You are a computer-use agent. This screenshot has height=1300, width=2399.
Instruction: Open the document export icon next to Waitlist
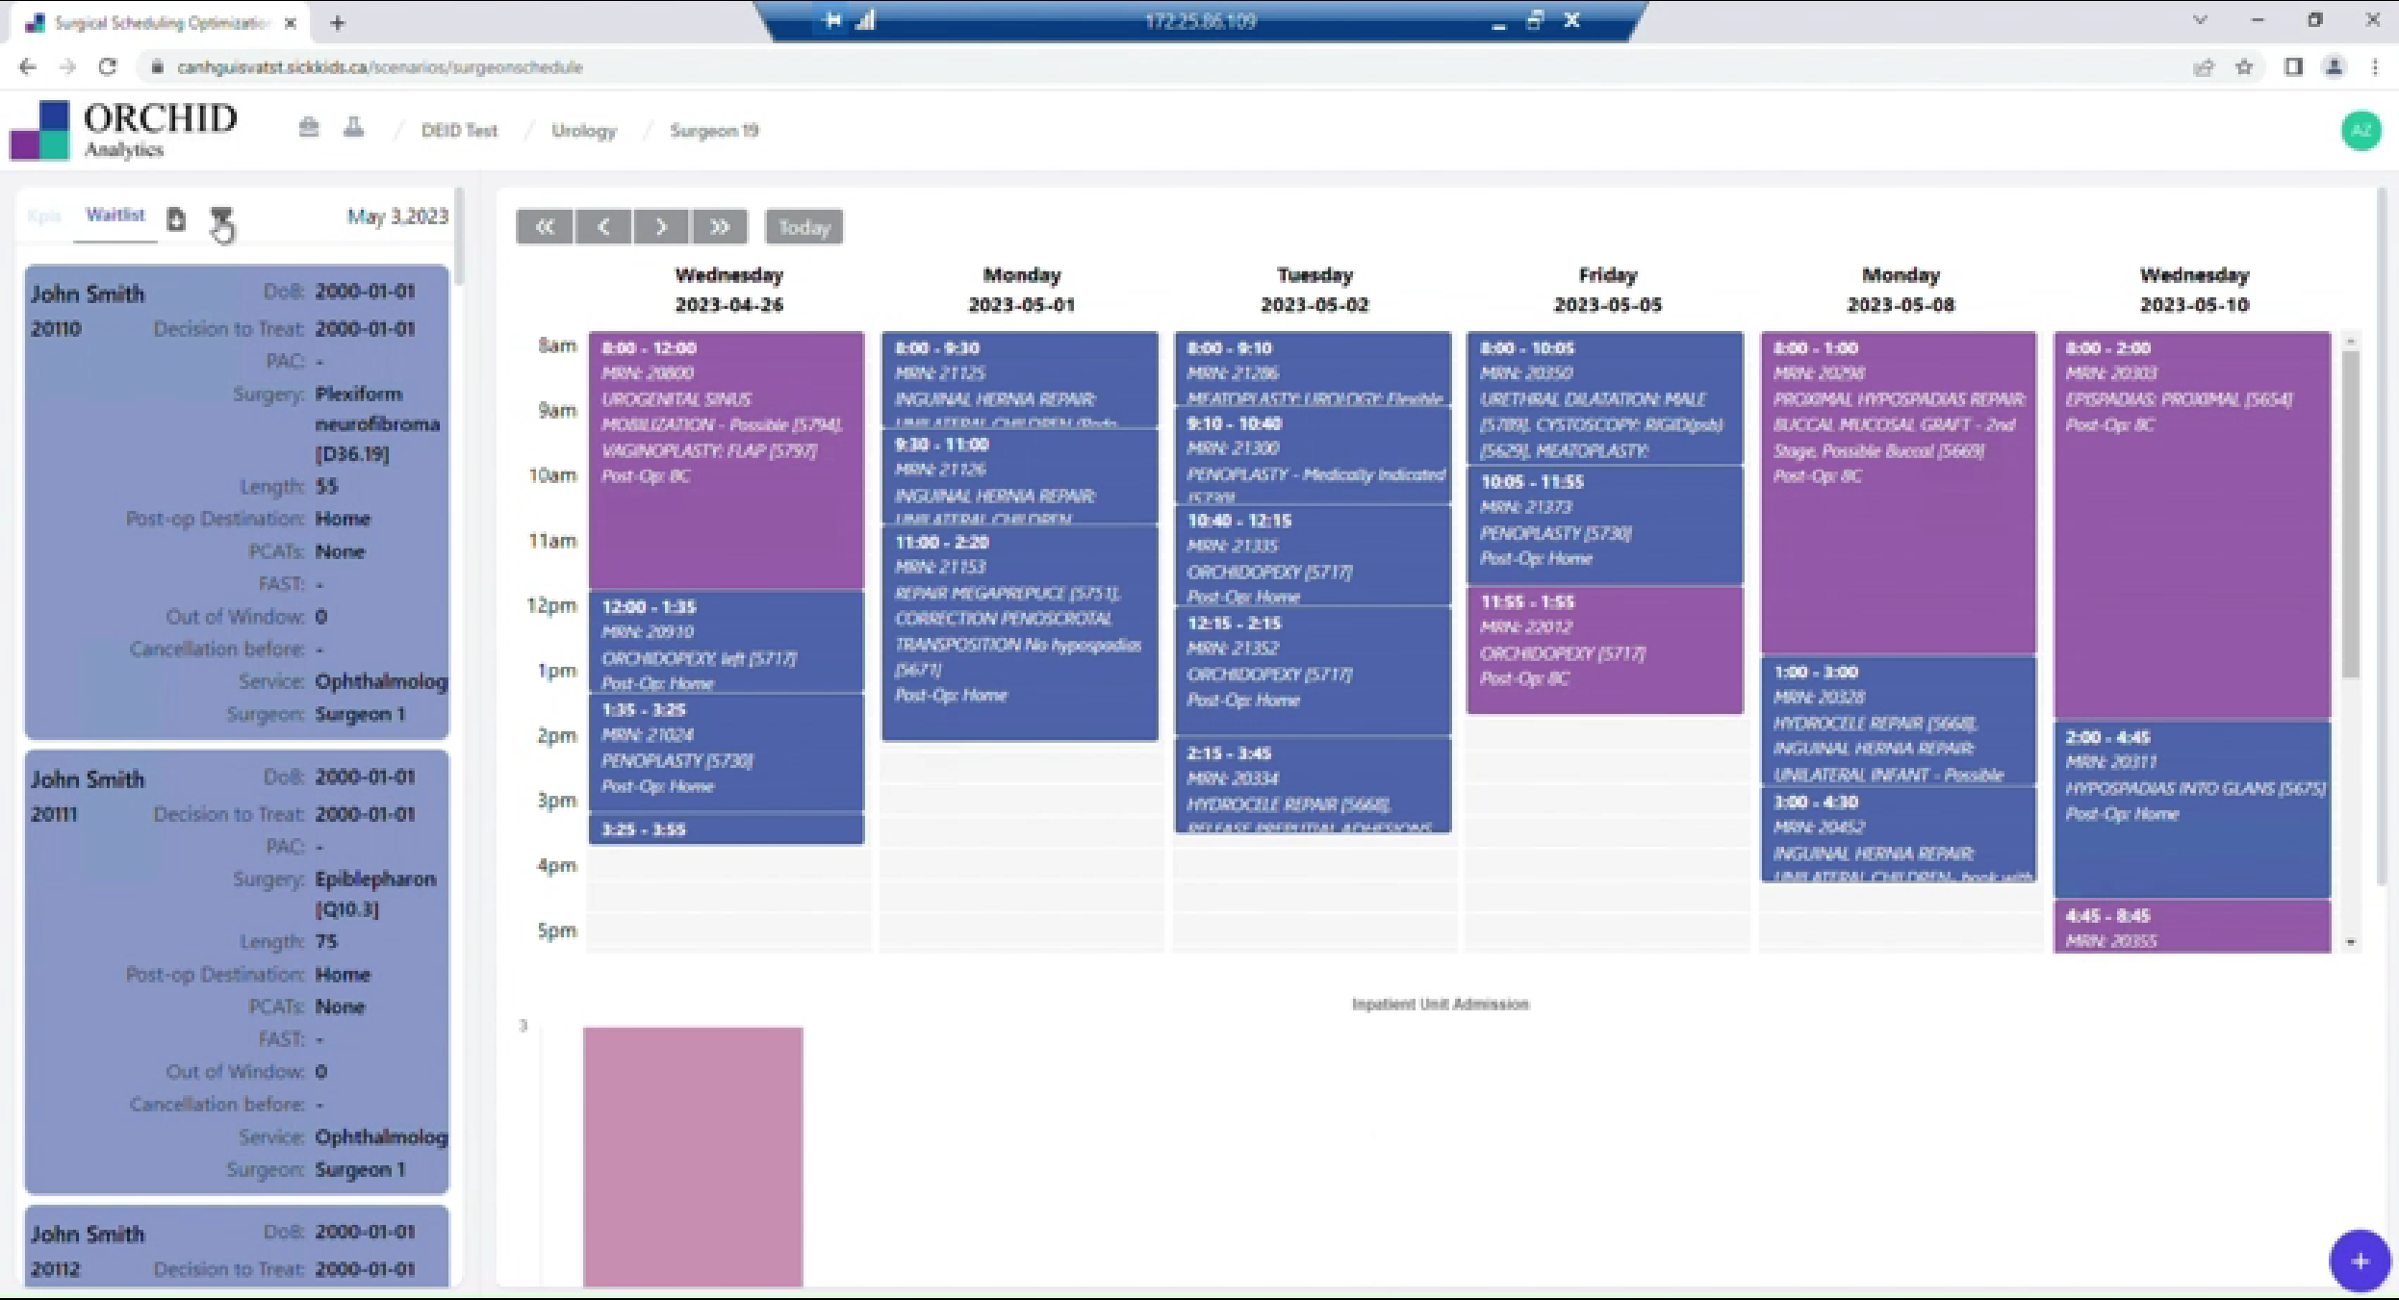176,220
